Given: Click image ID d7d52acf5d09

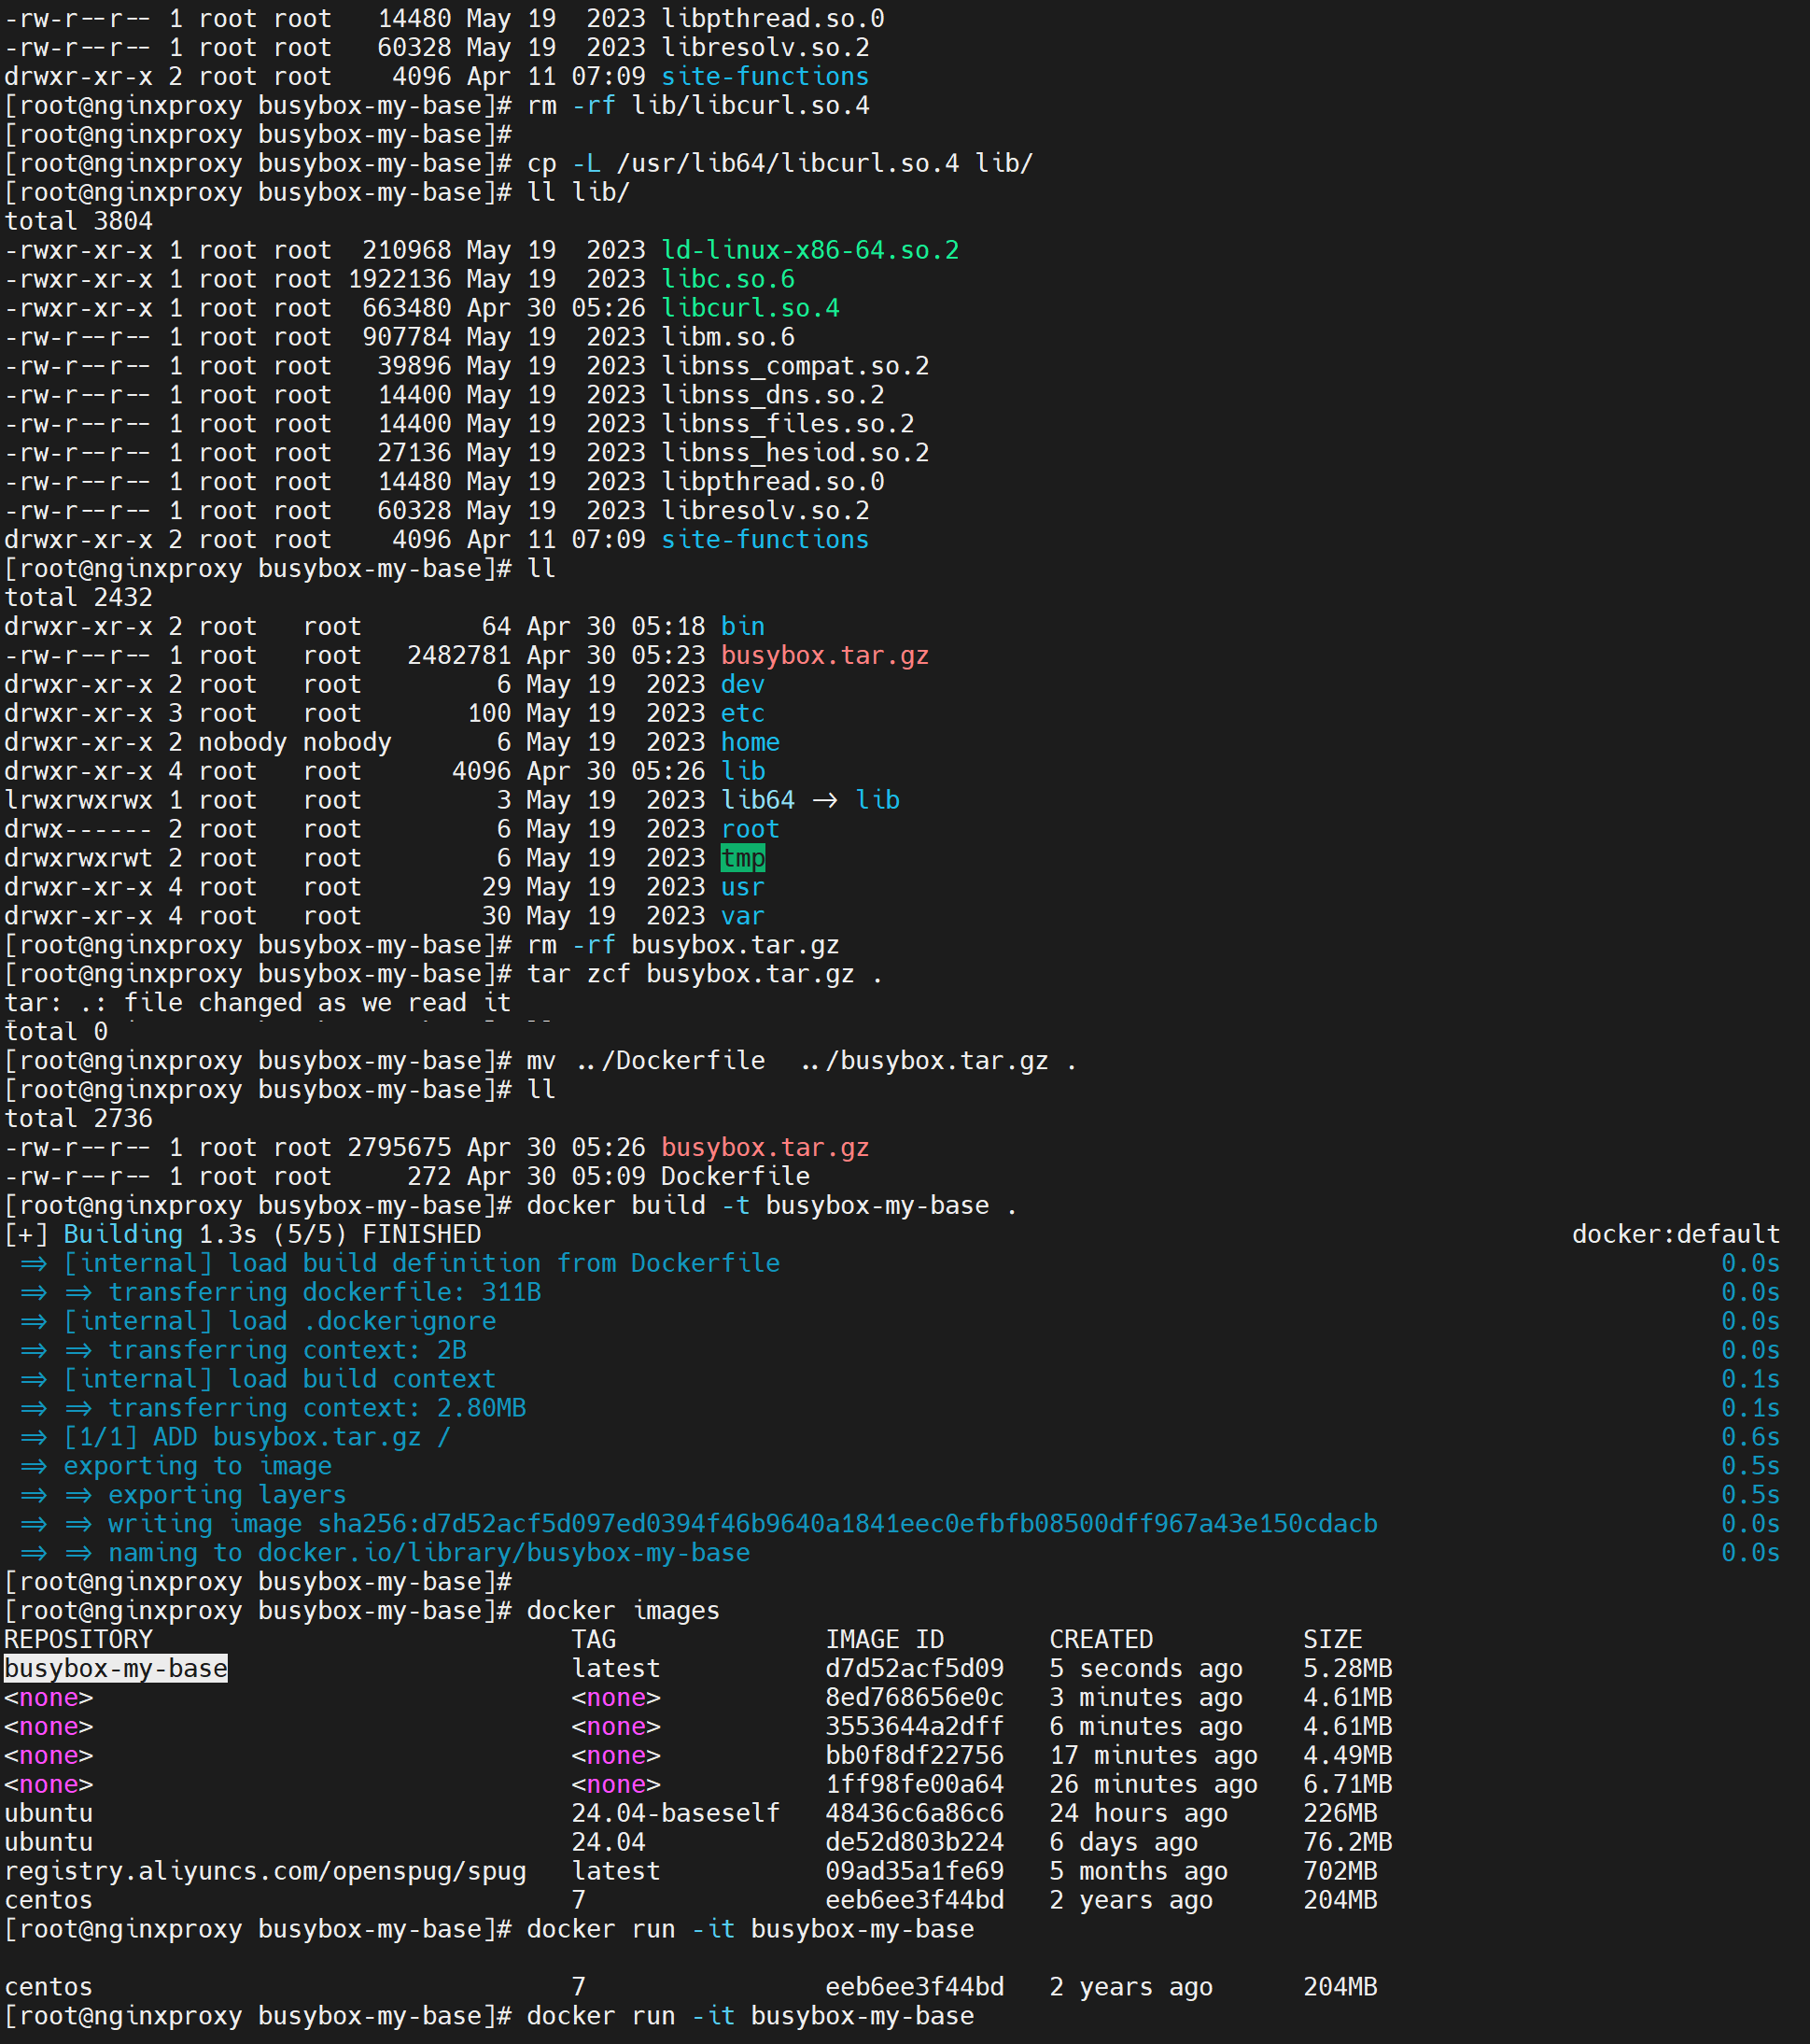Looking at the screenshot, I should pos(914,1668).
